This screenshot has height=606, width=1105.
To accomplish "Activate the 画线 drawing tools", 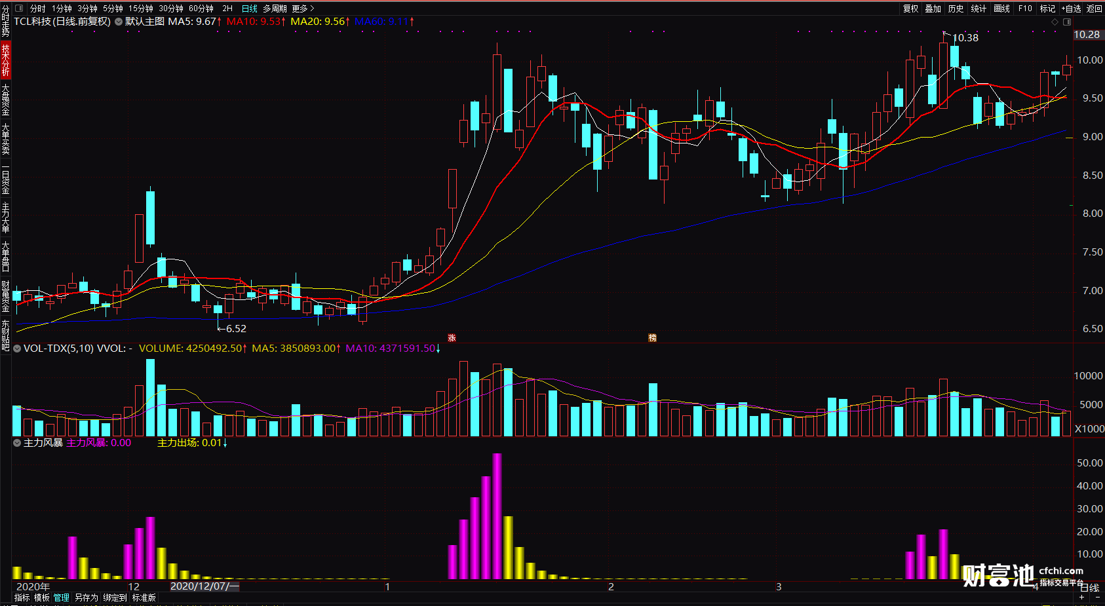I will point(1001,9).
